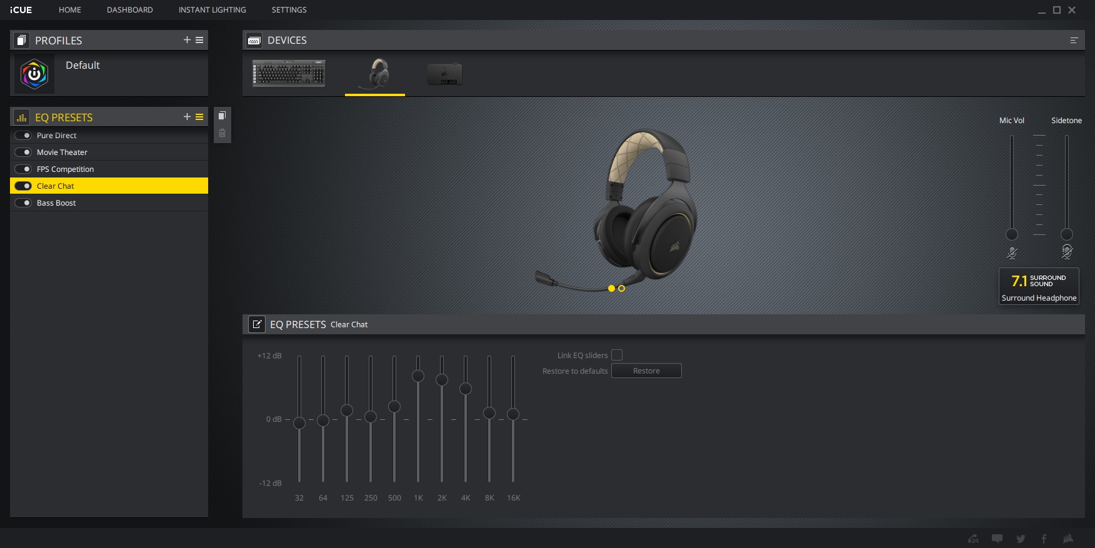Viewport: 1095px width, 548px height.
Task: Select the Default profile icon
Action: [x=34, y=74]
